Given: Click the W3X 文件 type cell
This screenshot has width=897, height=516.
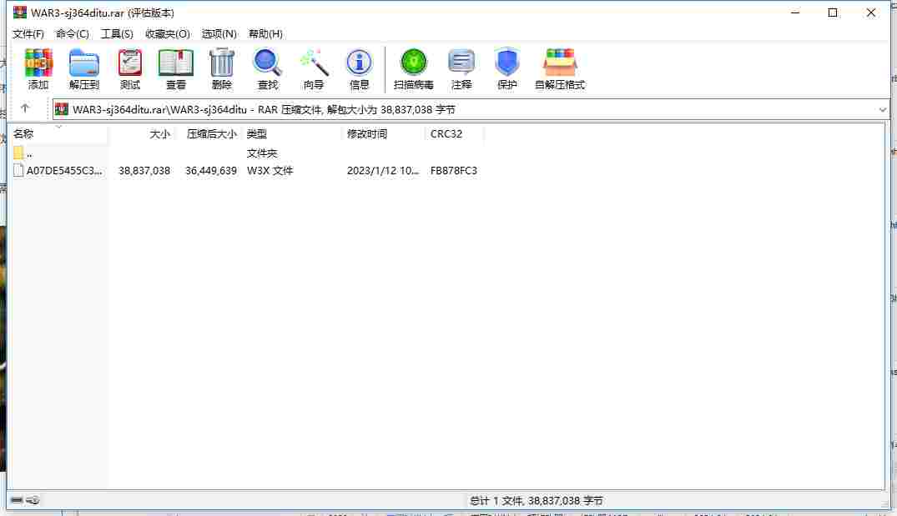Looking at the screenshot, I should coord(270,170).
